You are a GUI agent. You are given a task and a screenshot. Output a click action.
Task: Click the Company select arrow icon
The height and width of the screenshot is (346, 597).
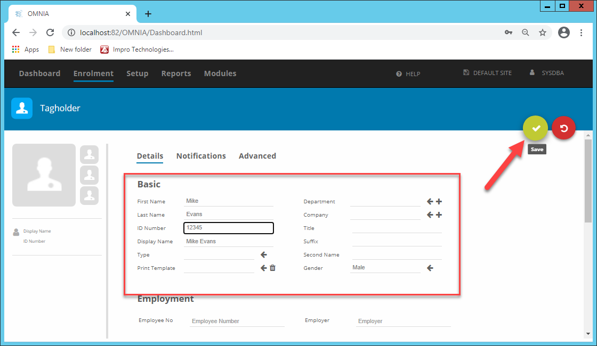430,215
